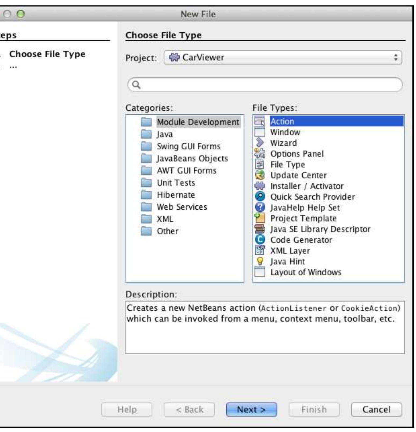Open the Project CarViewer dropdown
Screen dimensions: 416x432
pyautogui.click(x=283, y=57)
